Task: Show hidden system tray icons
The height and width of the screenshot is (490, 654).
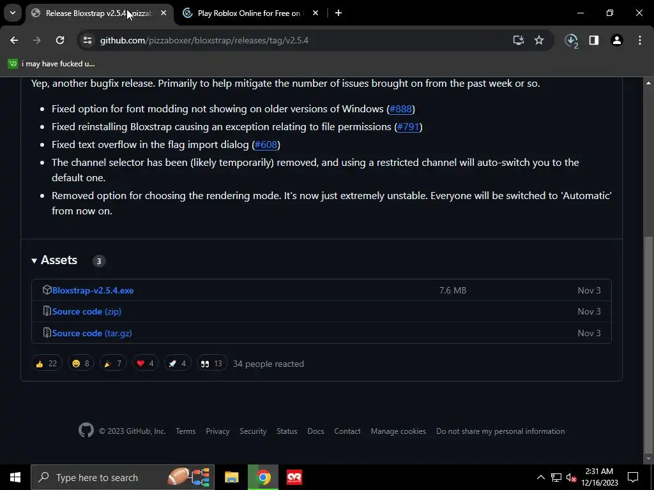Action: (540, 477)
